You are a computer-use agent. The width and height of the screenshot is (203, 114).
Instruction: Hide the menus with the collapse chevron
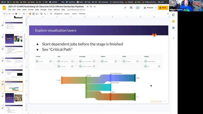(168, 14)
